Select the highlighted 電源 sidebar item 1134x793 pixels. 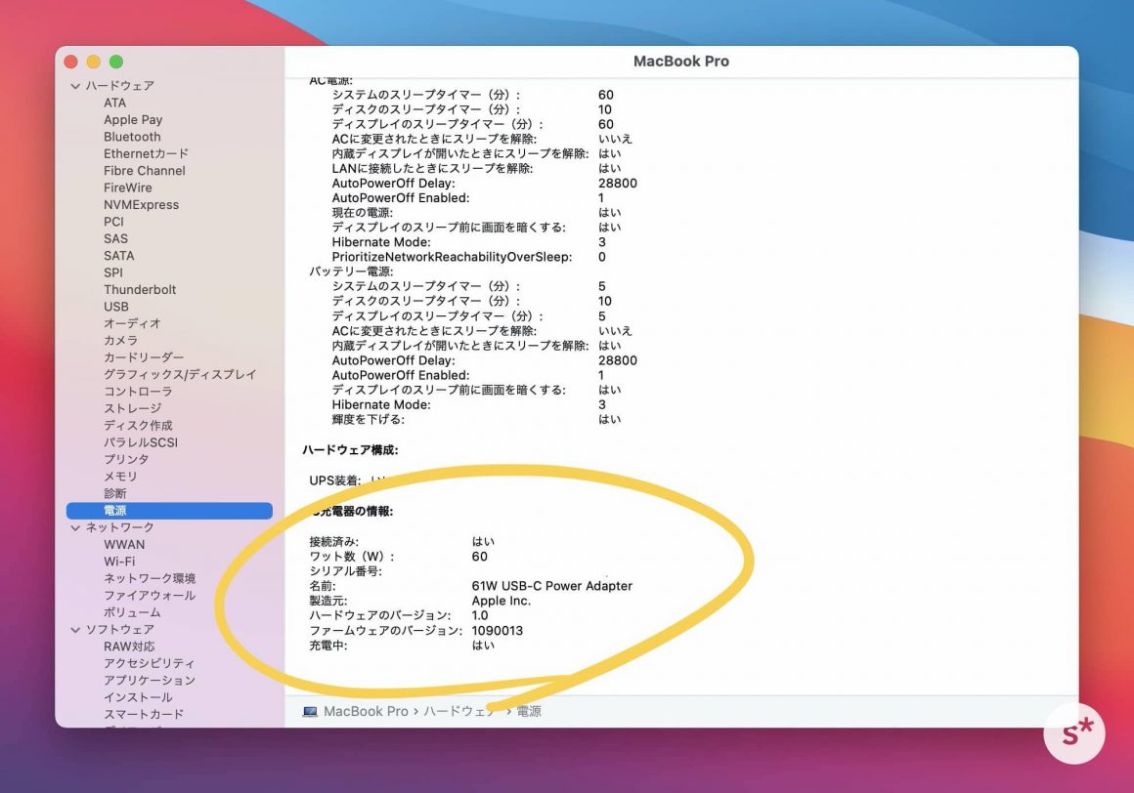(x=115, y=511)
